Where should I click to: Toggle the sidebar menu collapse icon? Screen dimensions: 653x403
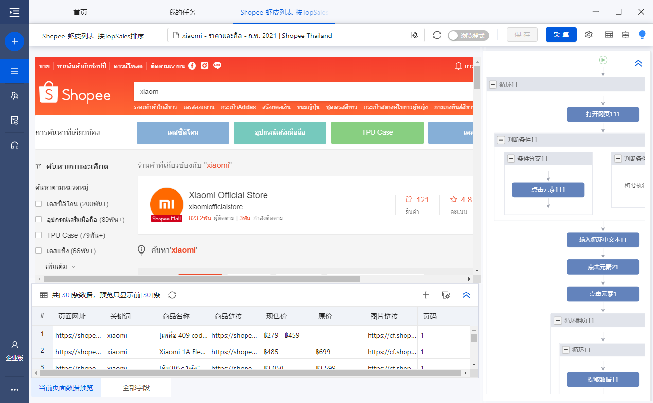pos(15,12)
